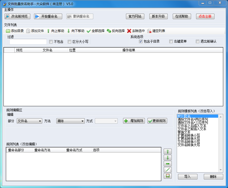Click the 选项 column header
The width and height of the screenshot is (228, 188).
click(126, 150)
